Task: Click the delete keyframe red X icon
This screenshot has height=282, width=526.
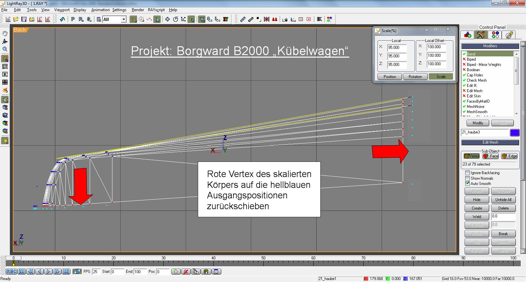Action: click(x=186, y=272)
